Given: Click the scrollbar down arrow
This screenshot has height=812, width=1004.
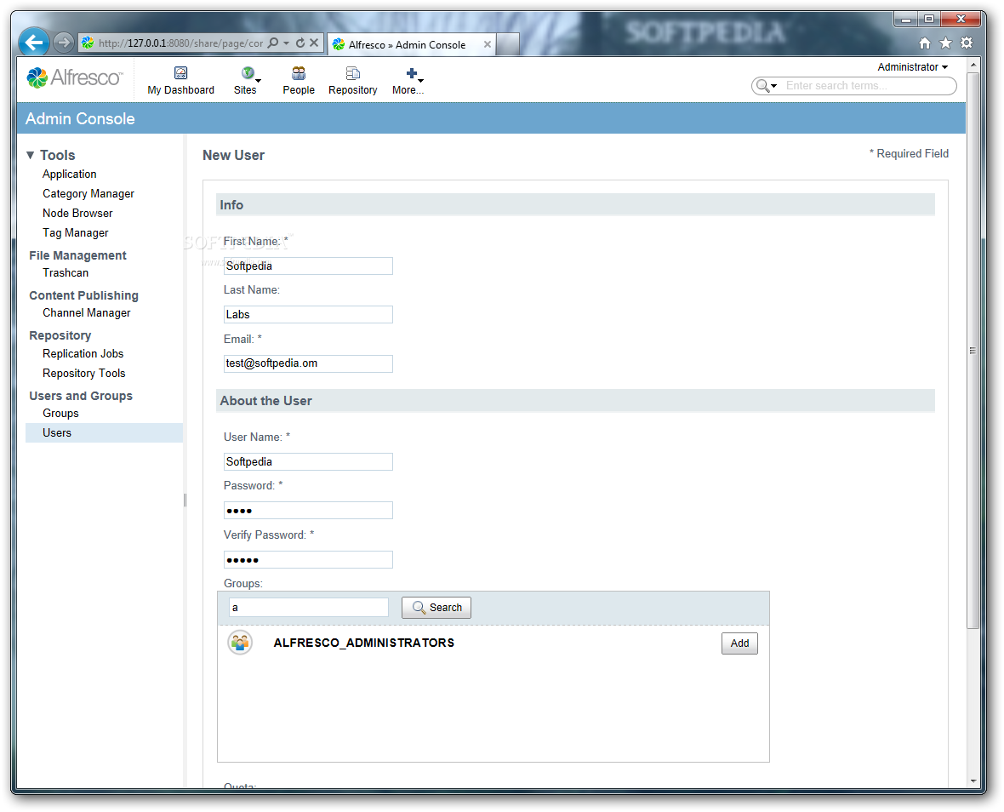Looking at the screenshot, I should pyautogui.click(x=973, y=781).
